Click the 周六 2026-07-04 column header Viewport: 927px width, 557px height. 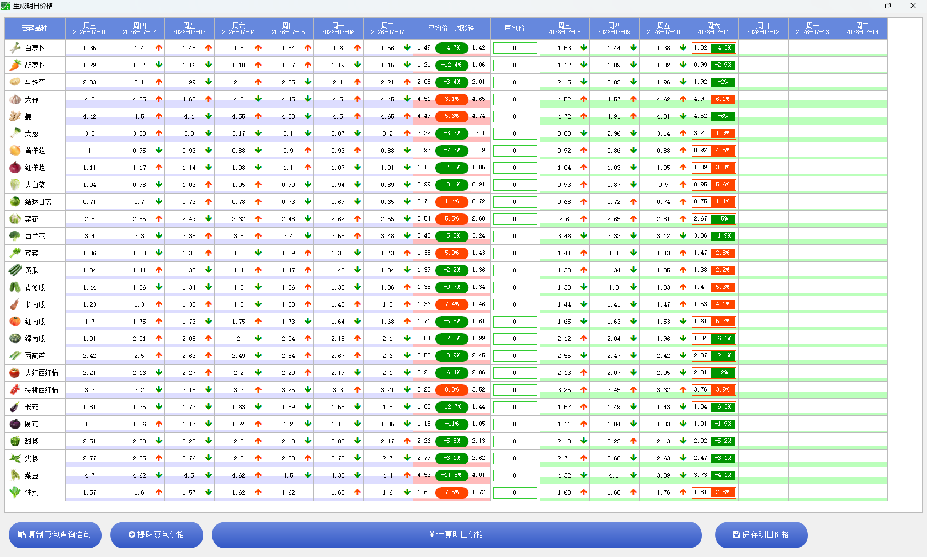239,29
